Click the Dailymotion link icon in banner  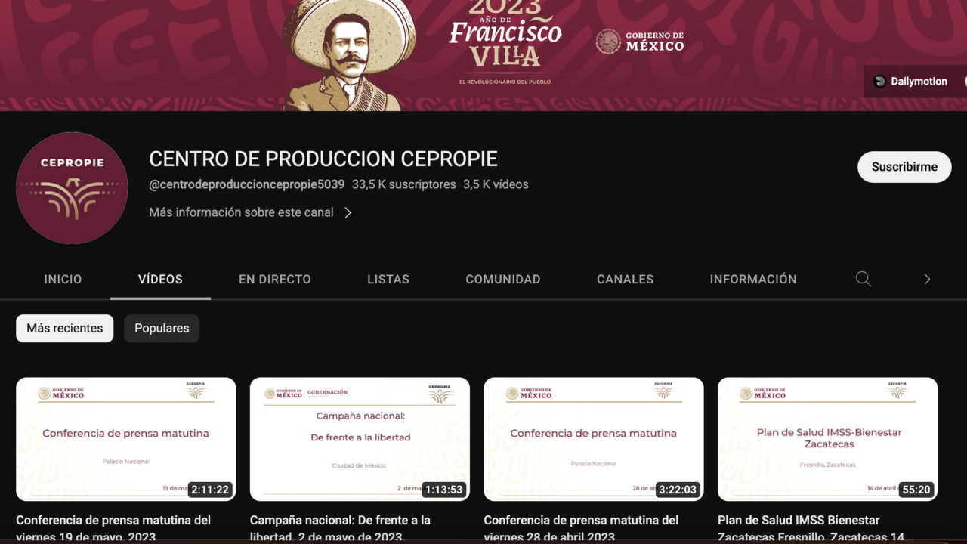[x=879, y=82]
